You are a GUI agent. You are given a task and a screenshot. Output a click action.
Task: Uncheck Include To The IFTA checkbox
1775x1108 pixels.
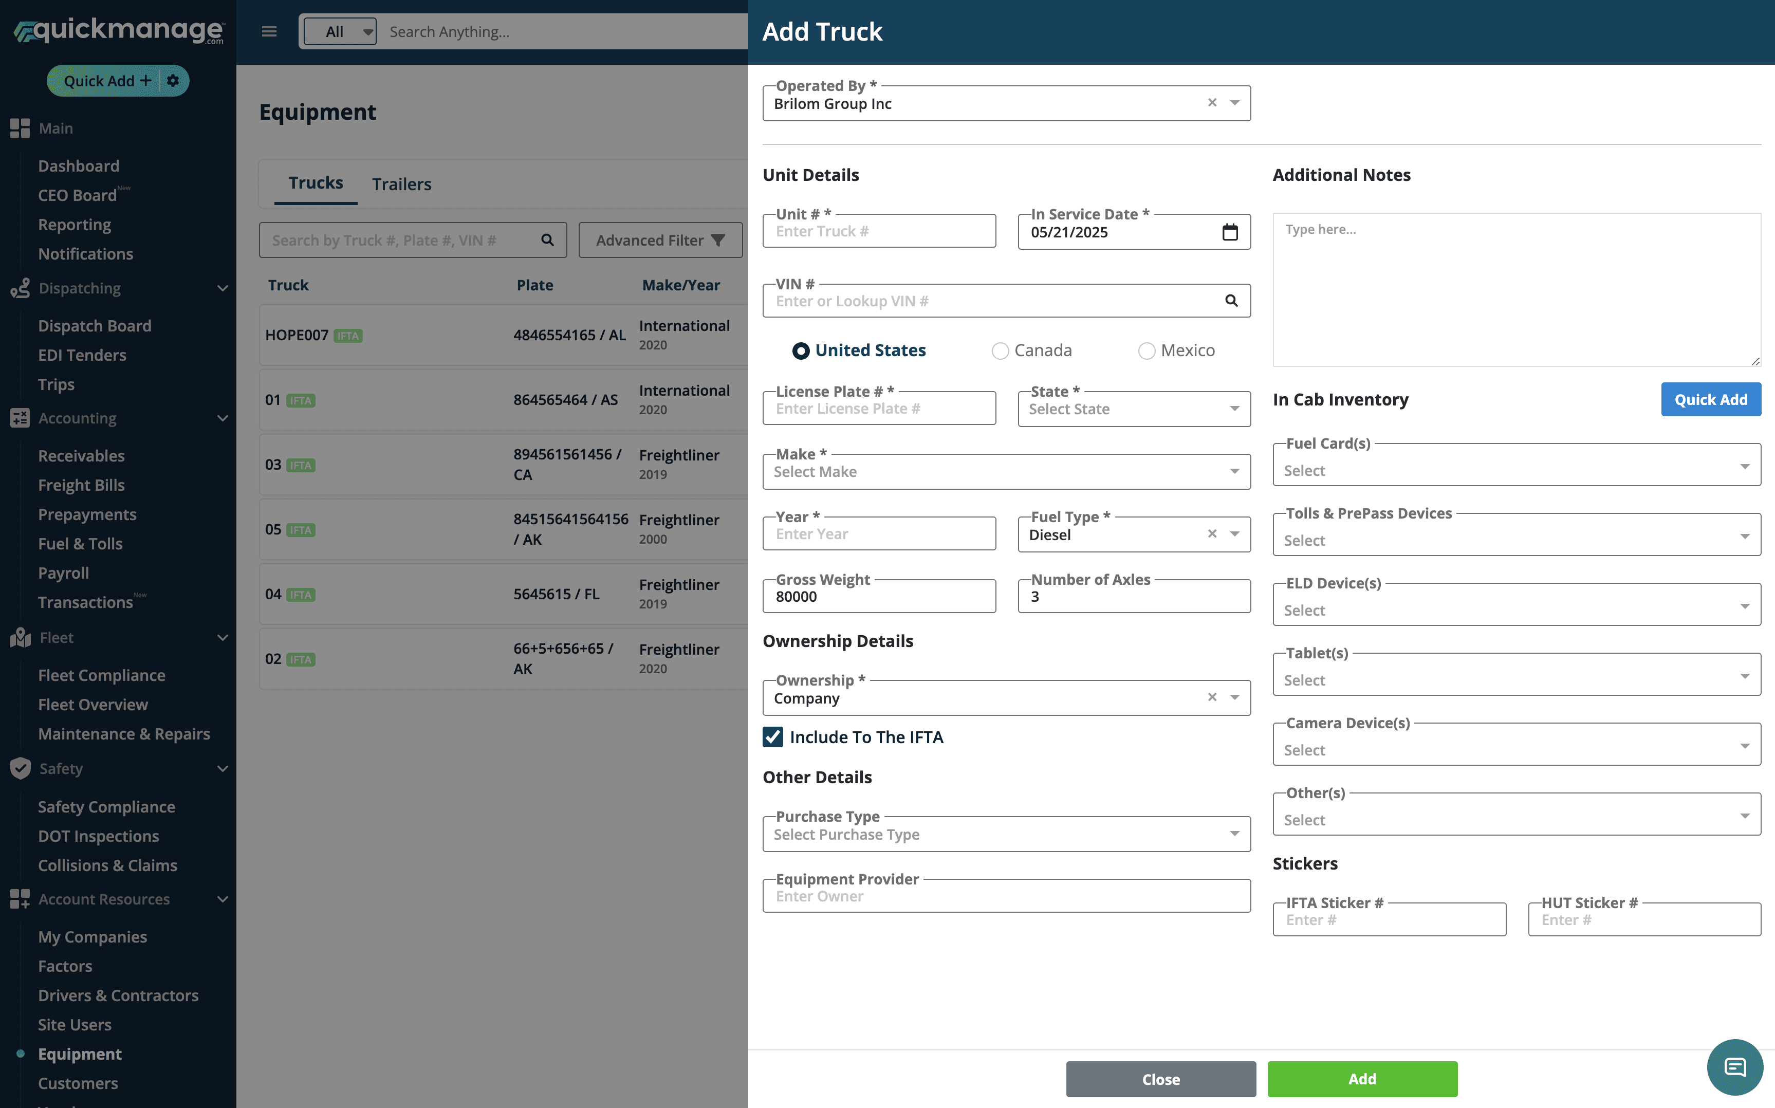773,736
